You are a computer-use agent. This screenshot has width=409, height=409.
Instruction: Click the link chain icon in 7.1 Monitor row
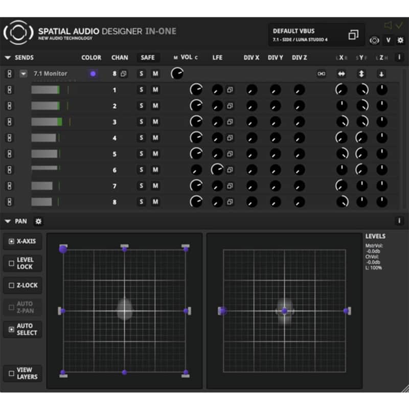tap(322, 74)
